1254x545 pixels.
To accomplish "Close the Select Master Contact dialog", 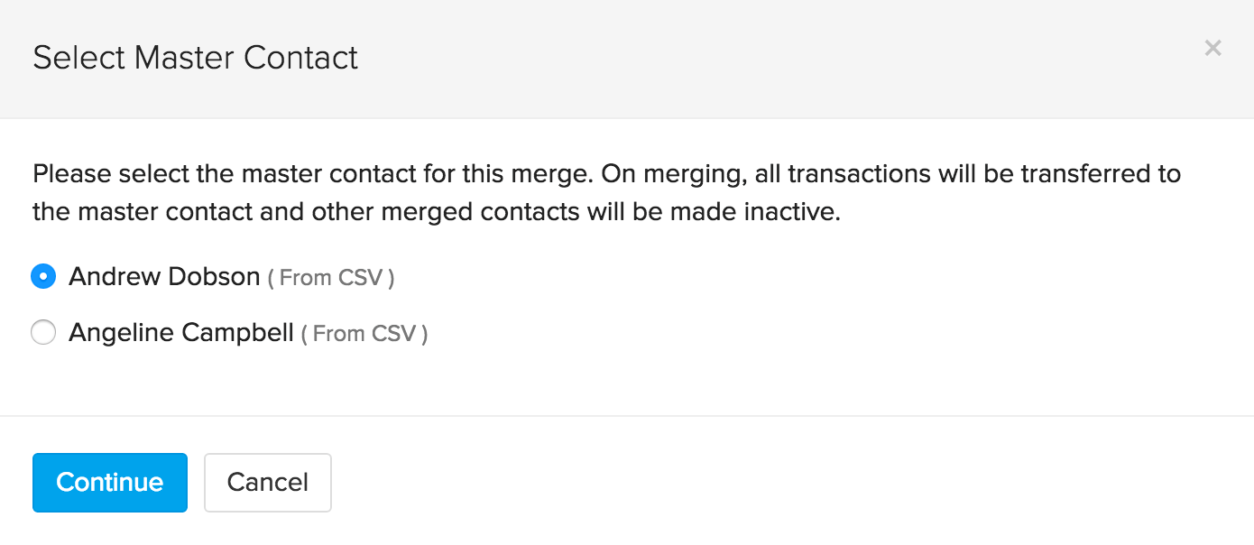I will [x=1213, y=48].
